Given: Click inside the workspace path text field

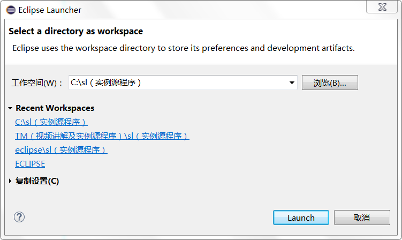Looking at the screenshot, I should (x=178, y=82).
